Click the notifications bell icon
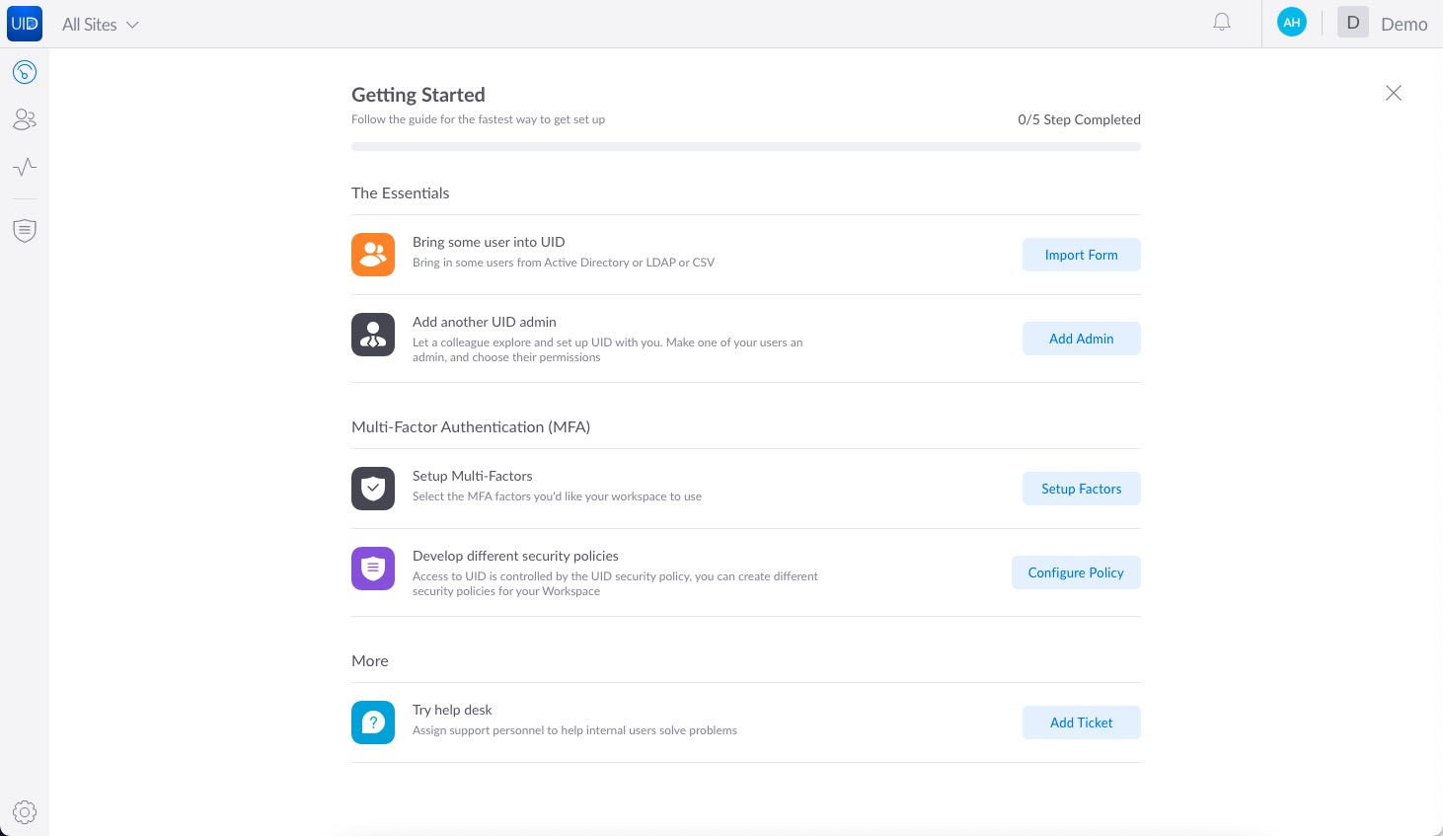The width and height of the screenshot is (1443, 836). point(1222,22)
